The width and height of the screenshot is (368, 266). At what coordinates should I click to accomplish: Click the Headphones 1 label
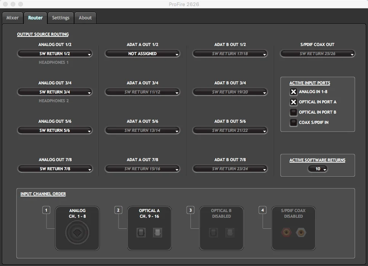pyautogui.click(x=54, y=63)
